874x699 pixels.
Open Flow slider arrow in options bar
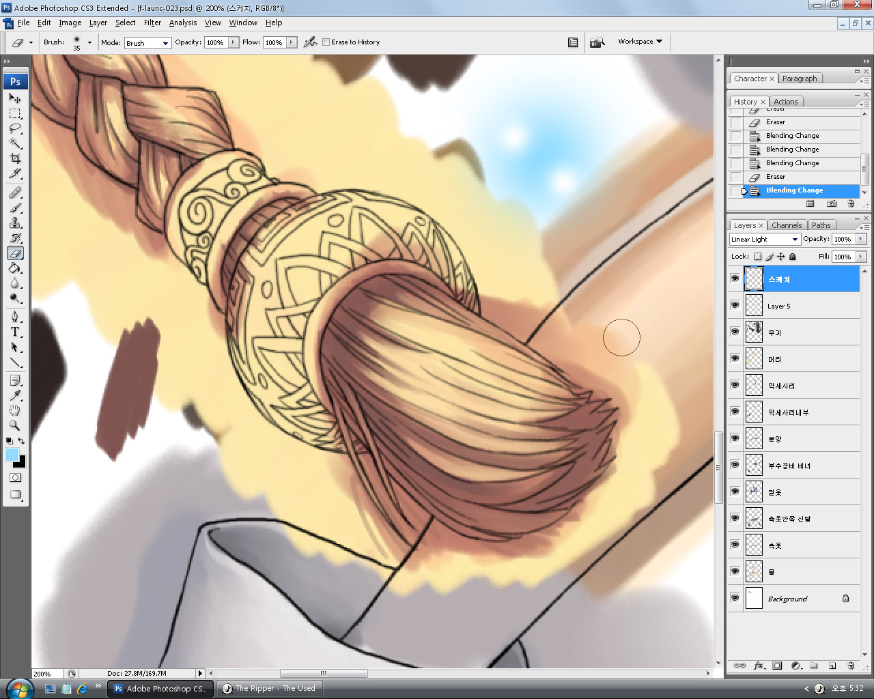click(292, 42)
